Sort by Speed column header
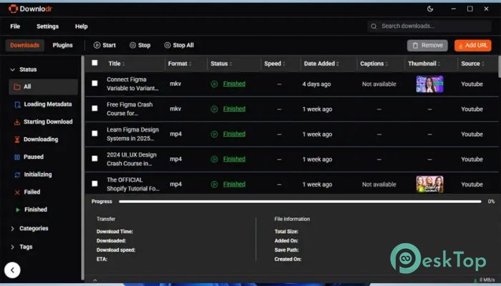This screenshot has width=501, height=286. (274, 64)
